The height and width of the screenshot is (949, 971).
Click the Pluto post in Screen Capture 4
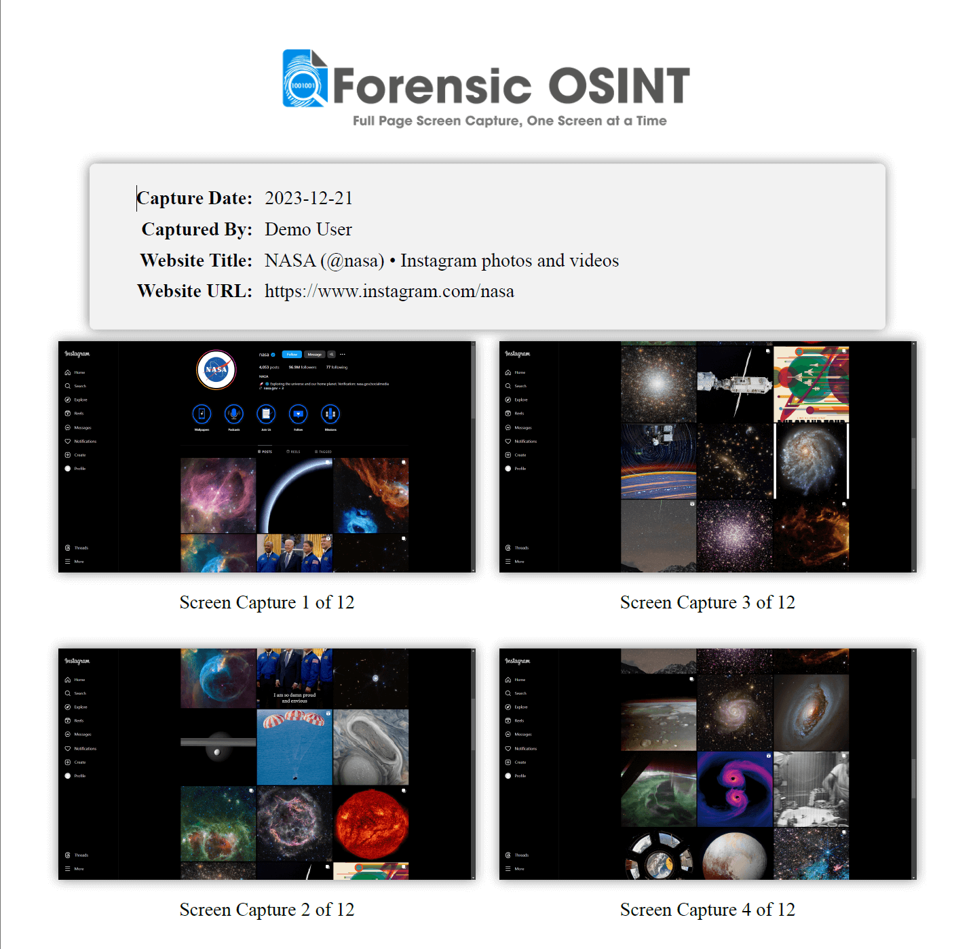point(735,854)
